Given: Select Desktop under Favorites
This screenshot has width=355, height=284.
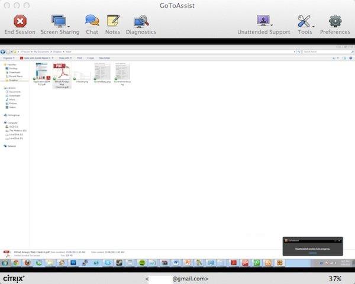Looking at the screenshot, I should click(13, 69).
